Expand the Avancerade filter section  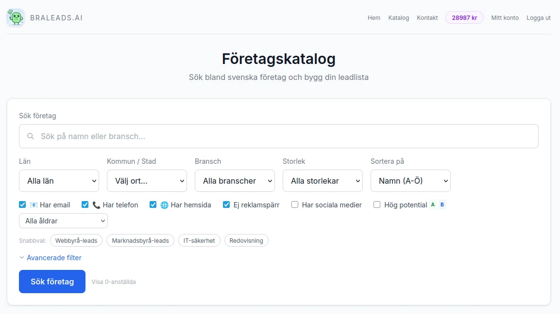[51, 257]
